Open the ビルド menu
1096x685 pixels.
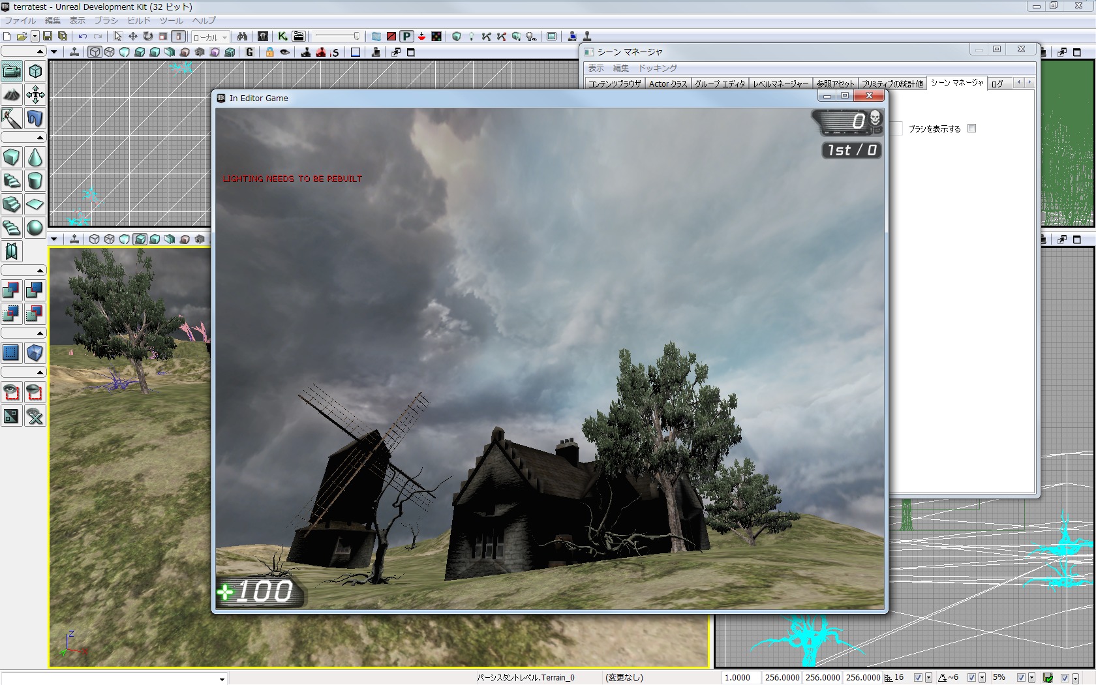pos(138,21)
